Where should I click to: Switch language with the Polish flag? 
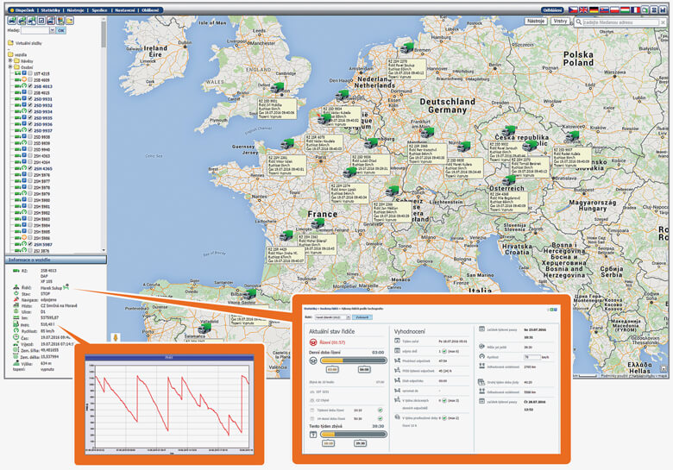coord(614,9)
